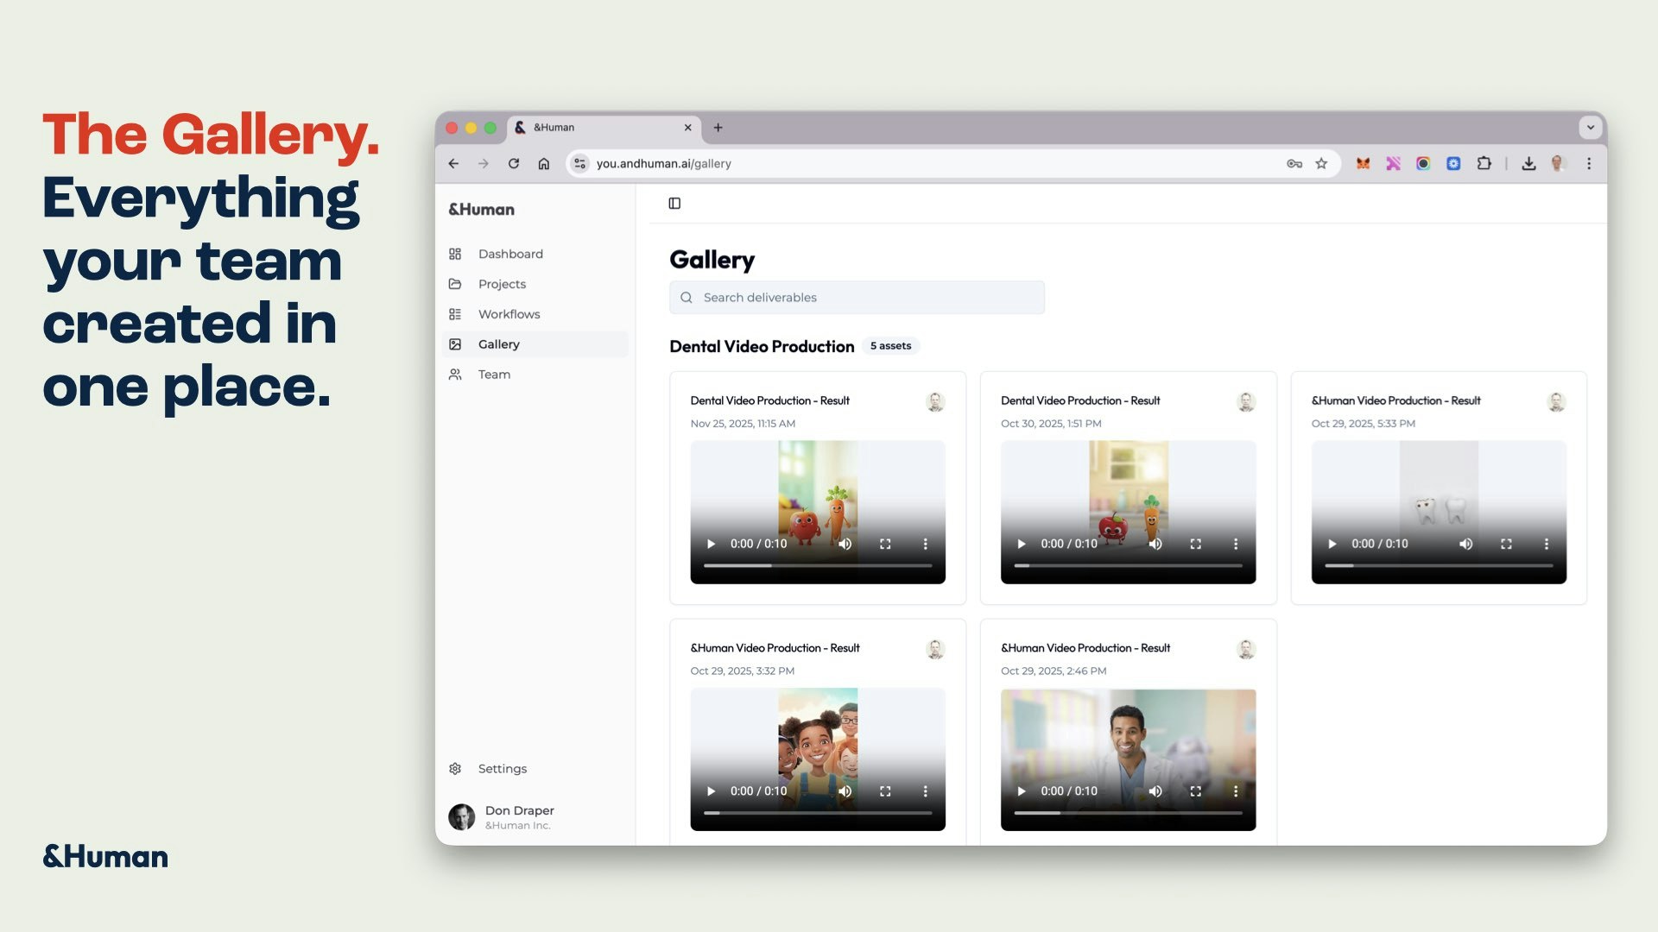This screenshot has height=932, width=1658.
Task: Open Dashboard from the sidebar
Action: tap(509, 254)
